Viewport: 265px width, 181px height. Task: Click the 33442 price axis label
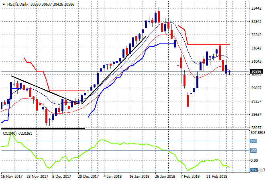[x=256, y=8]
